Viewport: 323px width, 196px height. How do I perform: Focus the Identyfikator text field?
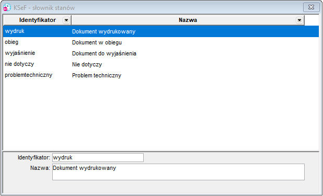[98, 158]
